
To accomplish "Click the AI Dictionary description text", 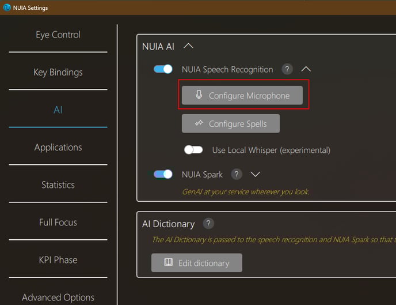I will click(x=274, y=240).
